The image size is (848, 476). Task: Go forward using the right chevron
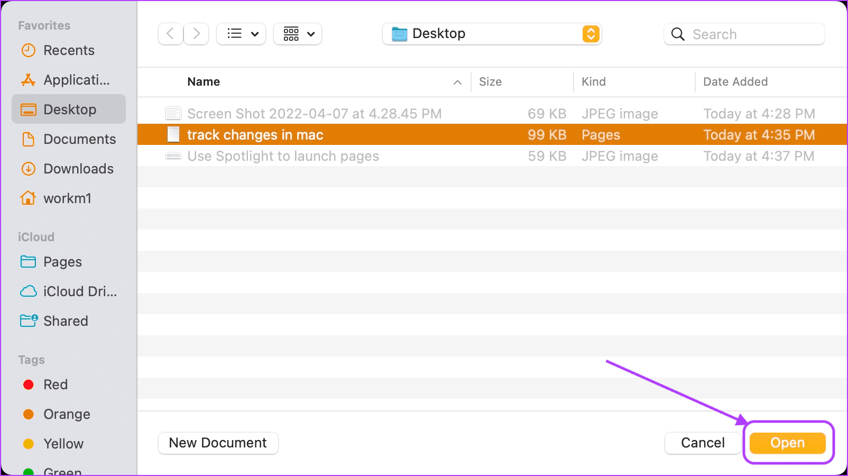(x=196, y=34)
